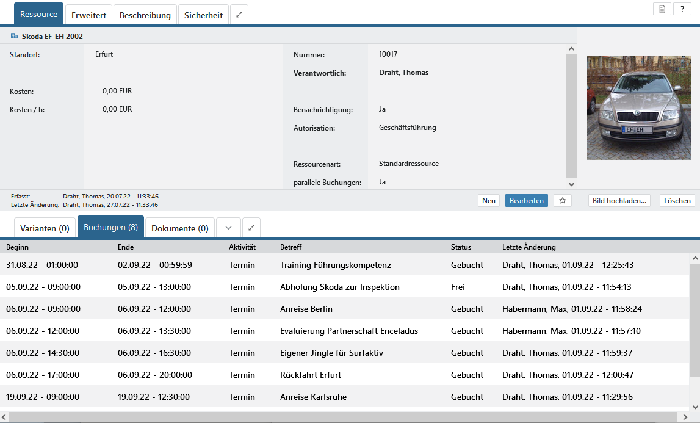Screen dimensions: 700x423
Task: Open the Varianten (0) tab
Action: pos(45,228)
